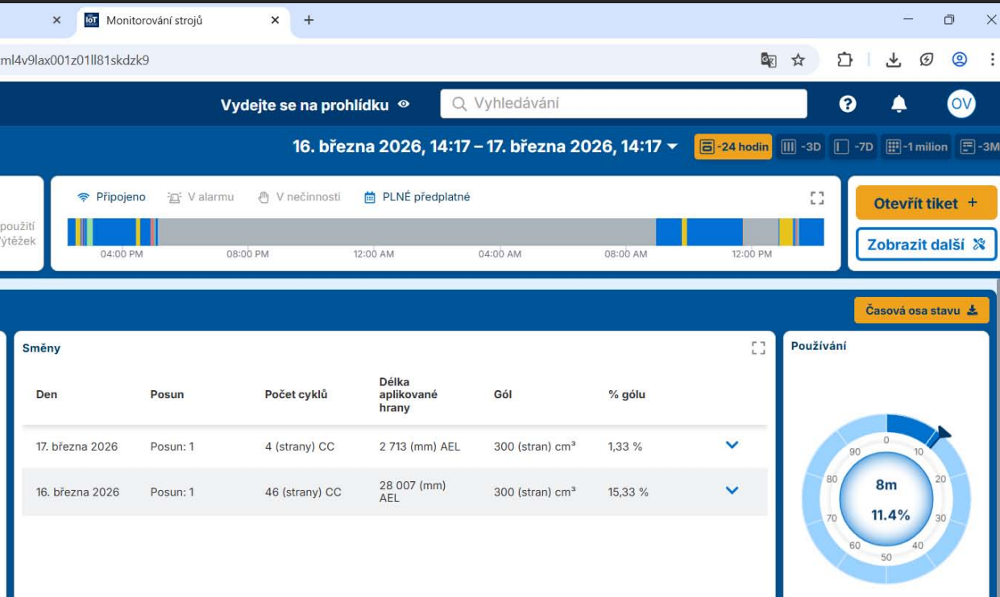Click the 12:00 AM timeline label
Viewport: 1000px width, 597px height.
pos(374,254)
